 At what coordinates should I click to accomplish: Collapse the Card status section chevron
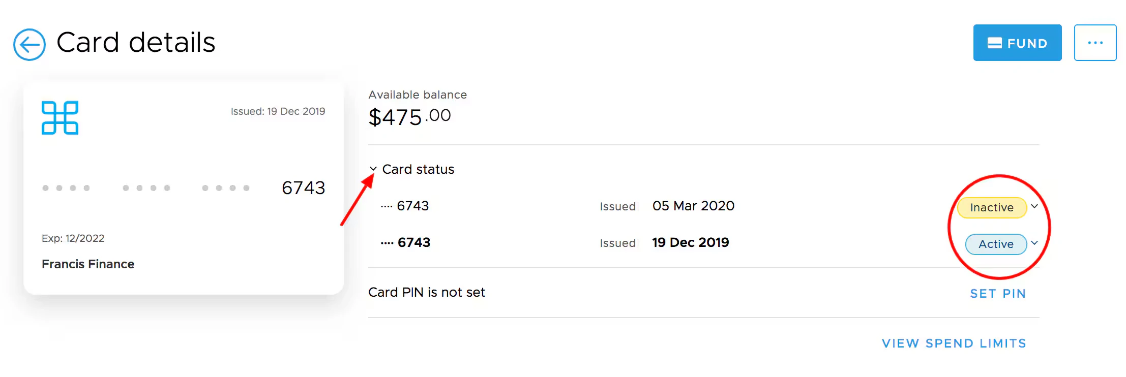pos(373,169)
